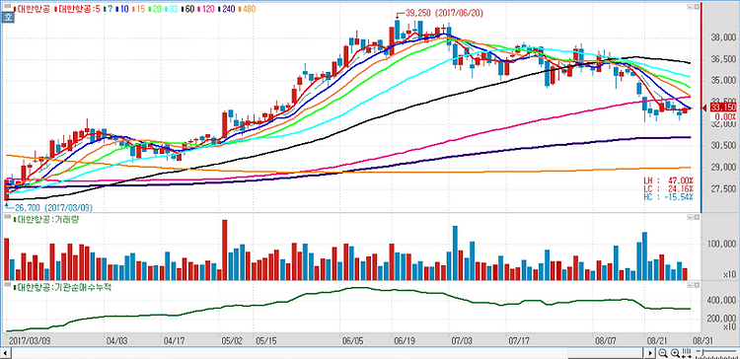Click the LC : 24.16% statistic
The image size is (740, 359).
[x=668, y=187]
